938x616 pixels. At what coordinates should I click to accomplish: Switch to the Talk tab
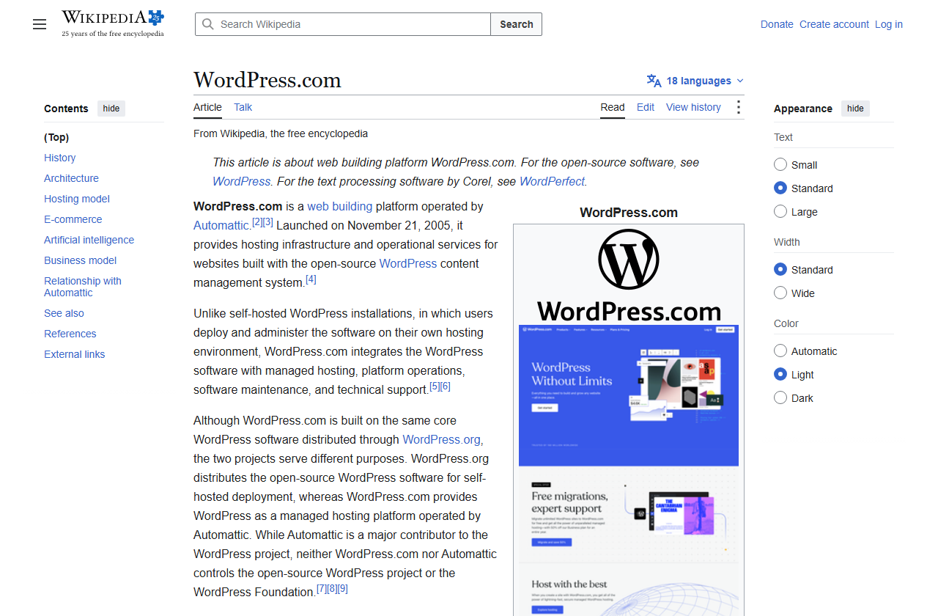(x=243, y=107)
